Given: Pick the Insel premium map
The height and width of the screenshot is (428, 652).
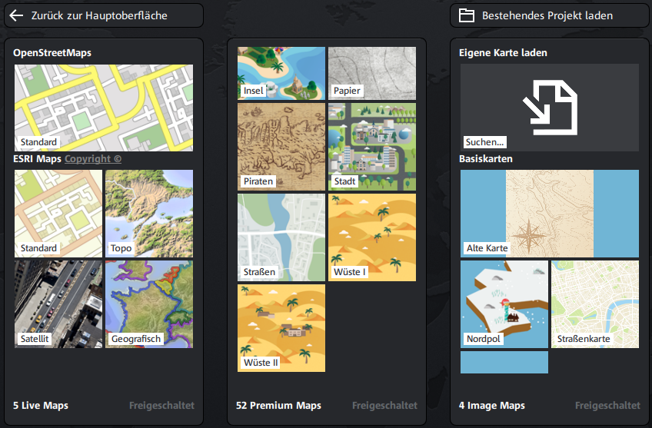Looking at the screenshot, I should coord(281,73).
